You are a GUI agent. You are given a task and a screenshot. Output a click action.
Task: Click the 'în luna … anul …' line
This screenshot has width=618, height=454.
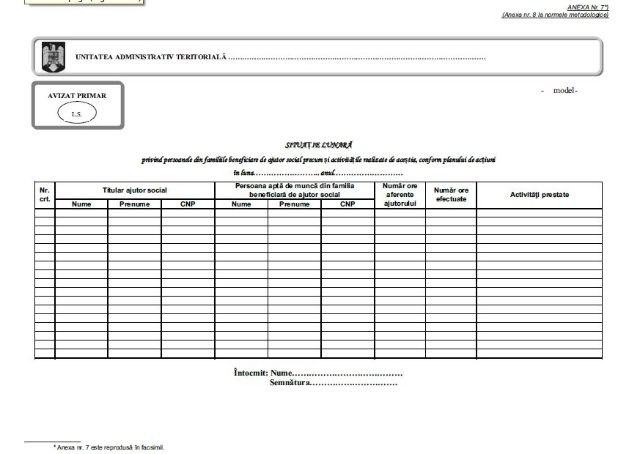(318, 173)
